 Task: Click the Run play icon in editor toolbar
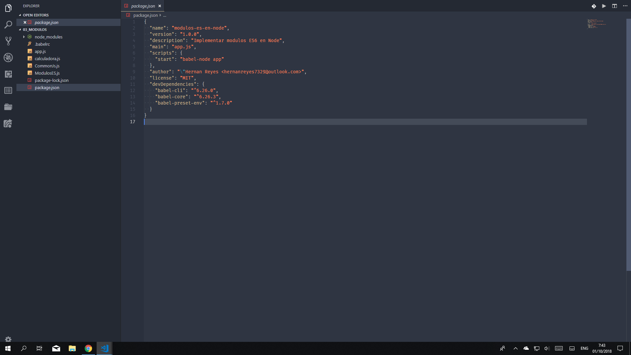coord(604,6)
